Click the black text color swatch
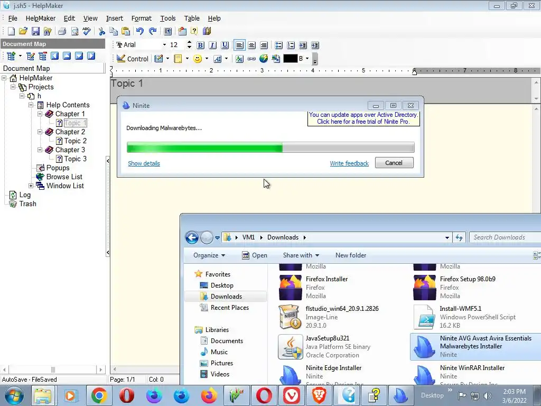The height and width of the screenshot is (406, 541). (290, 59)
